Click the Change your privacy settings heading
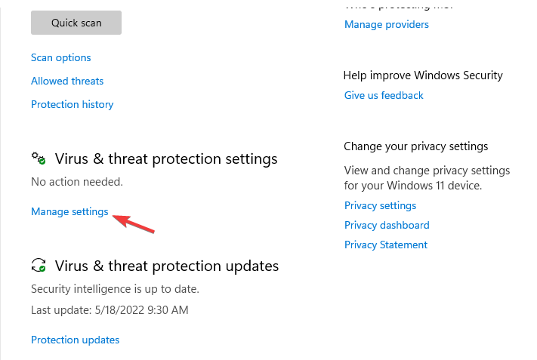 [x=416, y=146]
